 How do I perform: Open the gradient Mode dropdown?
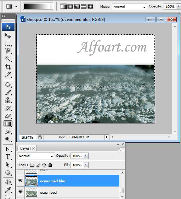point(129,7)
